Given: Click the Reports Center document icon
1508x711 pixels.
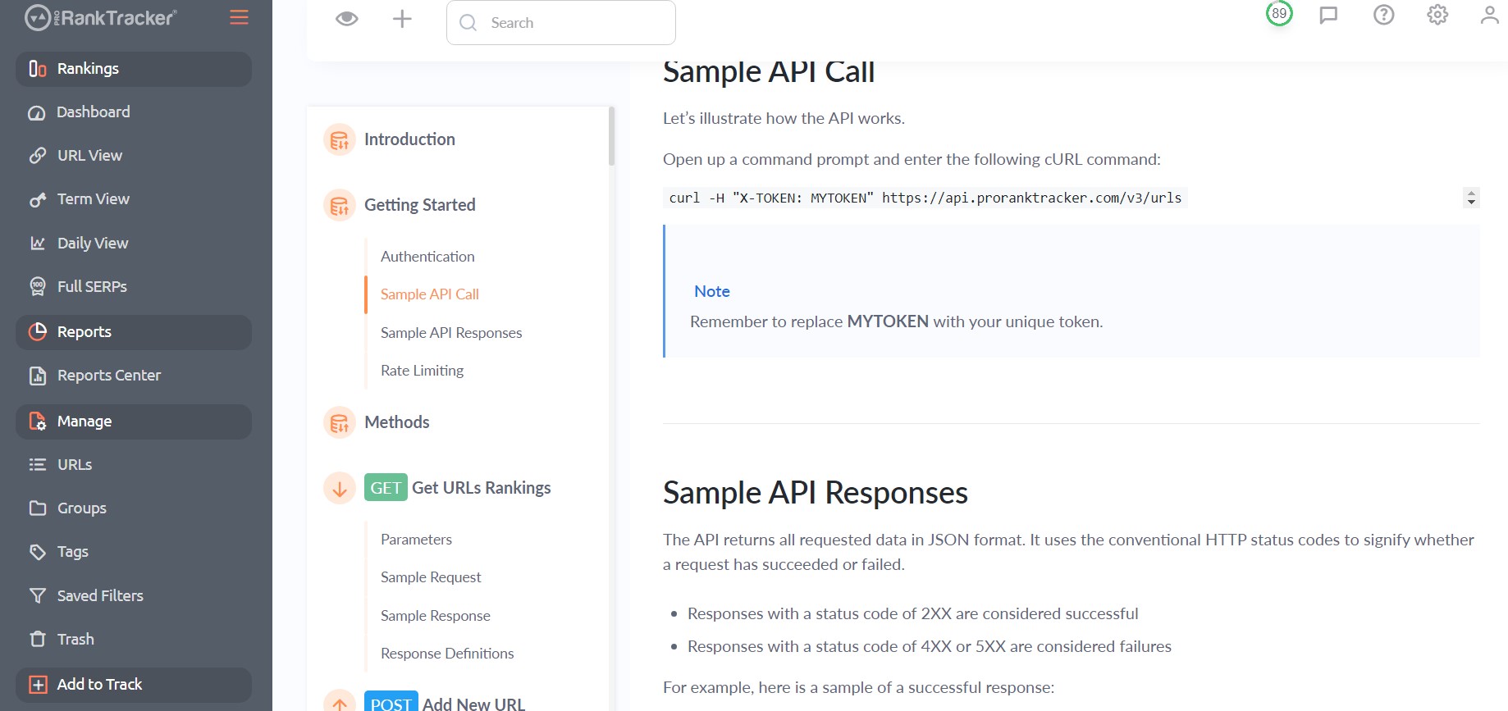Looking at the screenshot, I should (38, 376).
